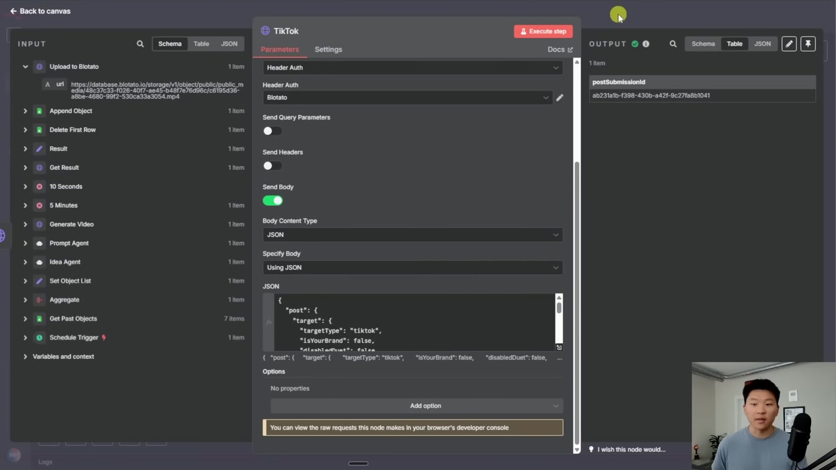Screen dimensions: 836x470
Task: Switch OUTPUT view to Schema
Action: click(x=704, y=44)
